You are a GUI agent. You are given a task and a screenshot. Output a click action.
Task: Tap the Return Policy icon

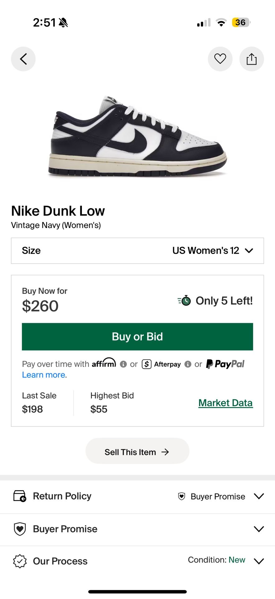(20, 496)
